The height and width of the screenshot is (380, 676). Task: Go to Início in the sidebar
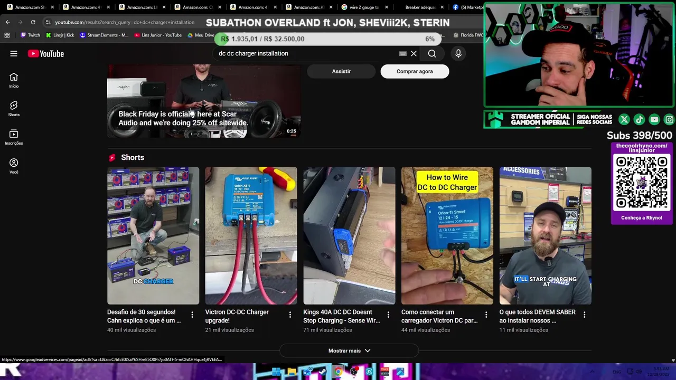pos(14,80)
